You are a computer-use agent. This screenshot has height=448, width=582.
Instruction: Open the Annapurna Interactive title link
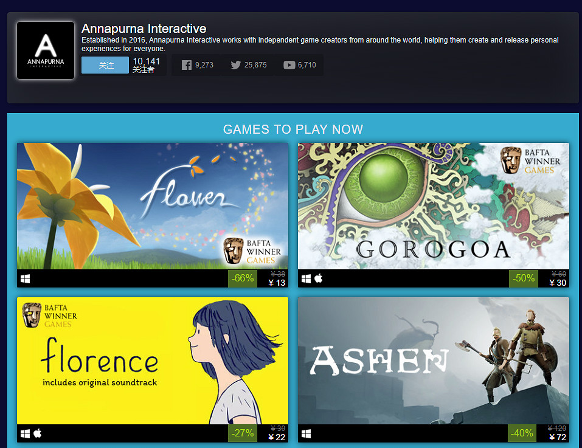tap(144, 29)
